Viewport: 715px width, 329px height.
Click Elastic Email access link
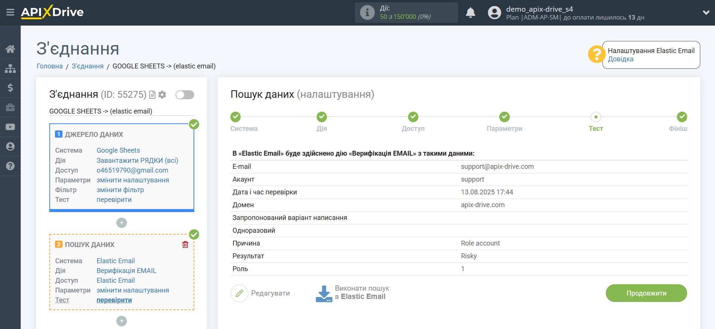tap(116, 280)
